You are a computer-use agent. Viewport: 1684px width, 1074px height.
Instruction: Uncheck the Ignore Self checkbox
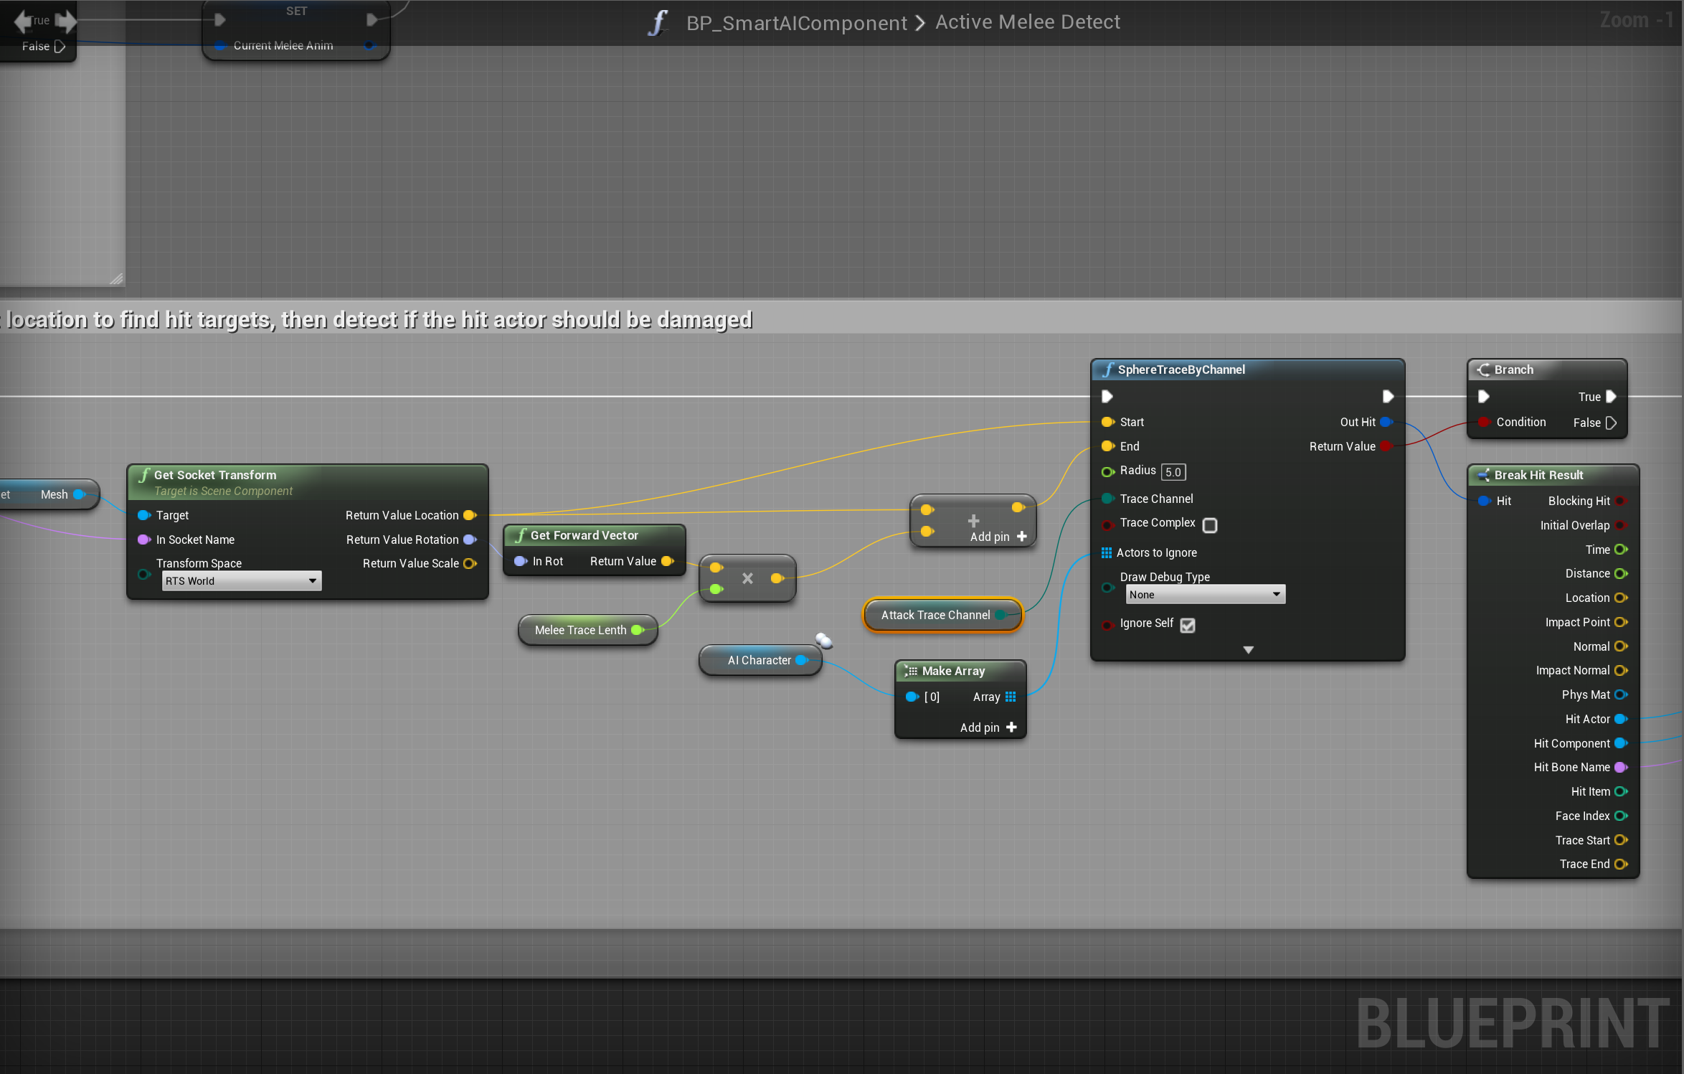pyautogui.click(x=1188, y=625)
